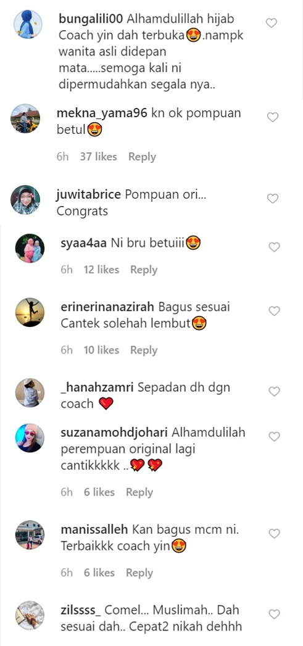Open juwitabrice's profile picture

(x=25, y=200)
